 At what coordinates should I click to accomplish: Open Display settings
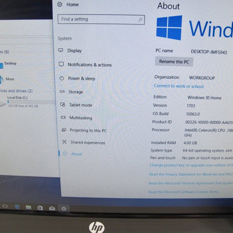(74, 50)
